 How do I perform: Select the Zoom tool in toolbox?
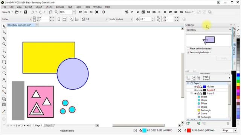(x=4, y=44)
